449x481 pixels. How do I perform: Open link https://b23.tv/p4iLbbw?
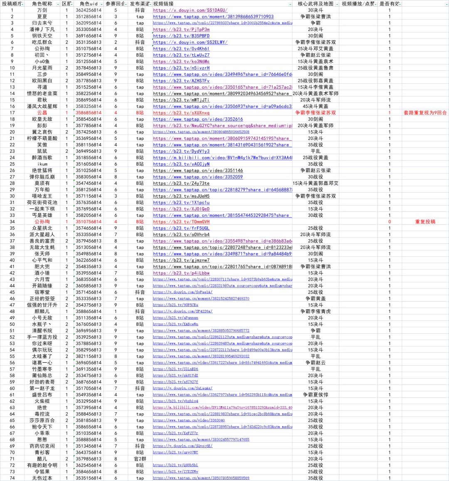[x=181, y=273]
